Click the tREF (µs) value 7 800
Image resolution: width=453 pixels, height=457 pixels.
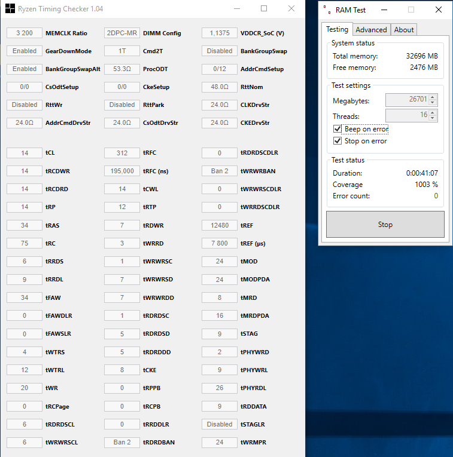pos(220,243)
